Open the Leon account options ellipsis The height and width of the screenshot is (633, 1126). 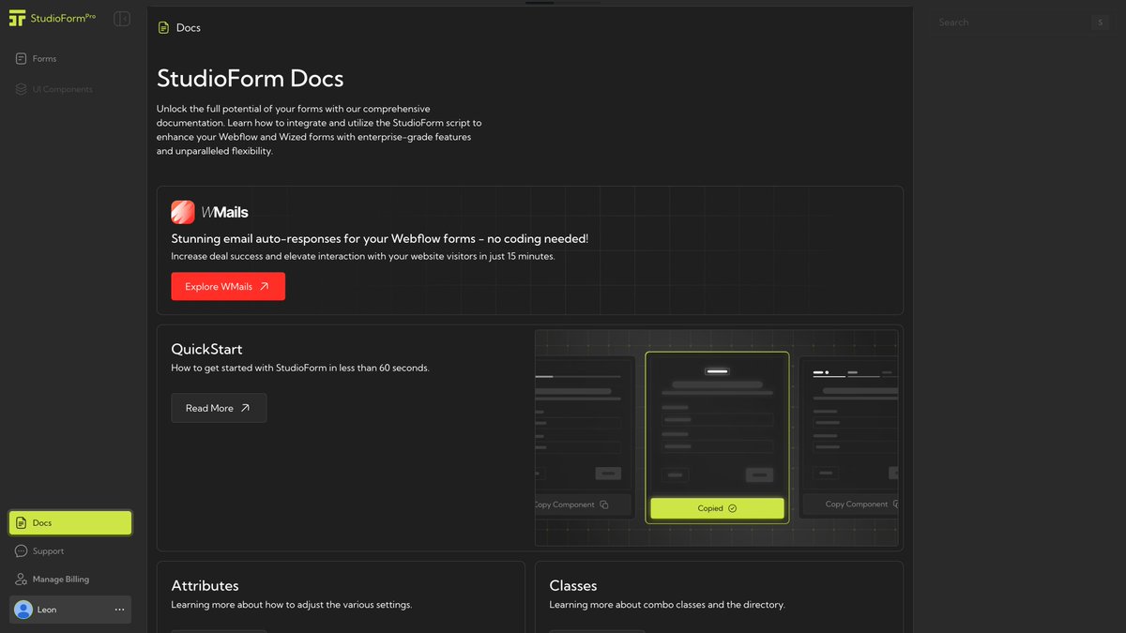(x=119, y=610)
